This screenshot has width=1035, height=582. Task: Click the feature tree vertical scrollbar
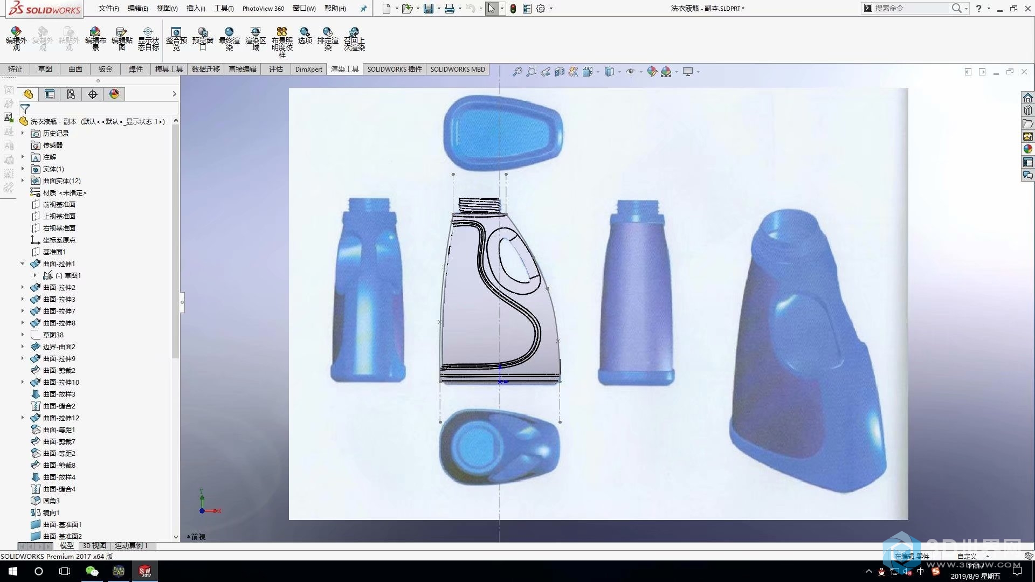[x=176, y=240]
